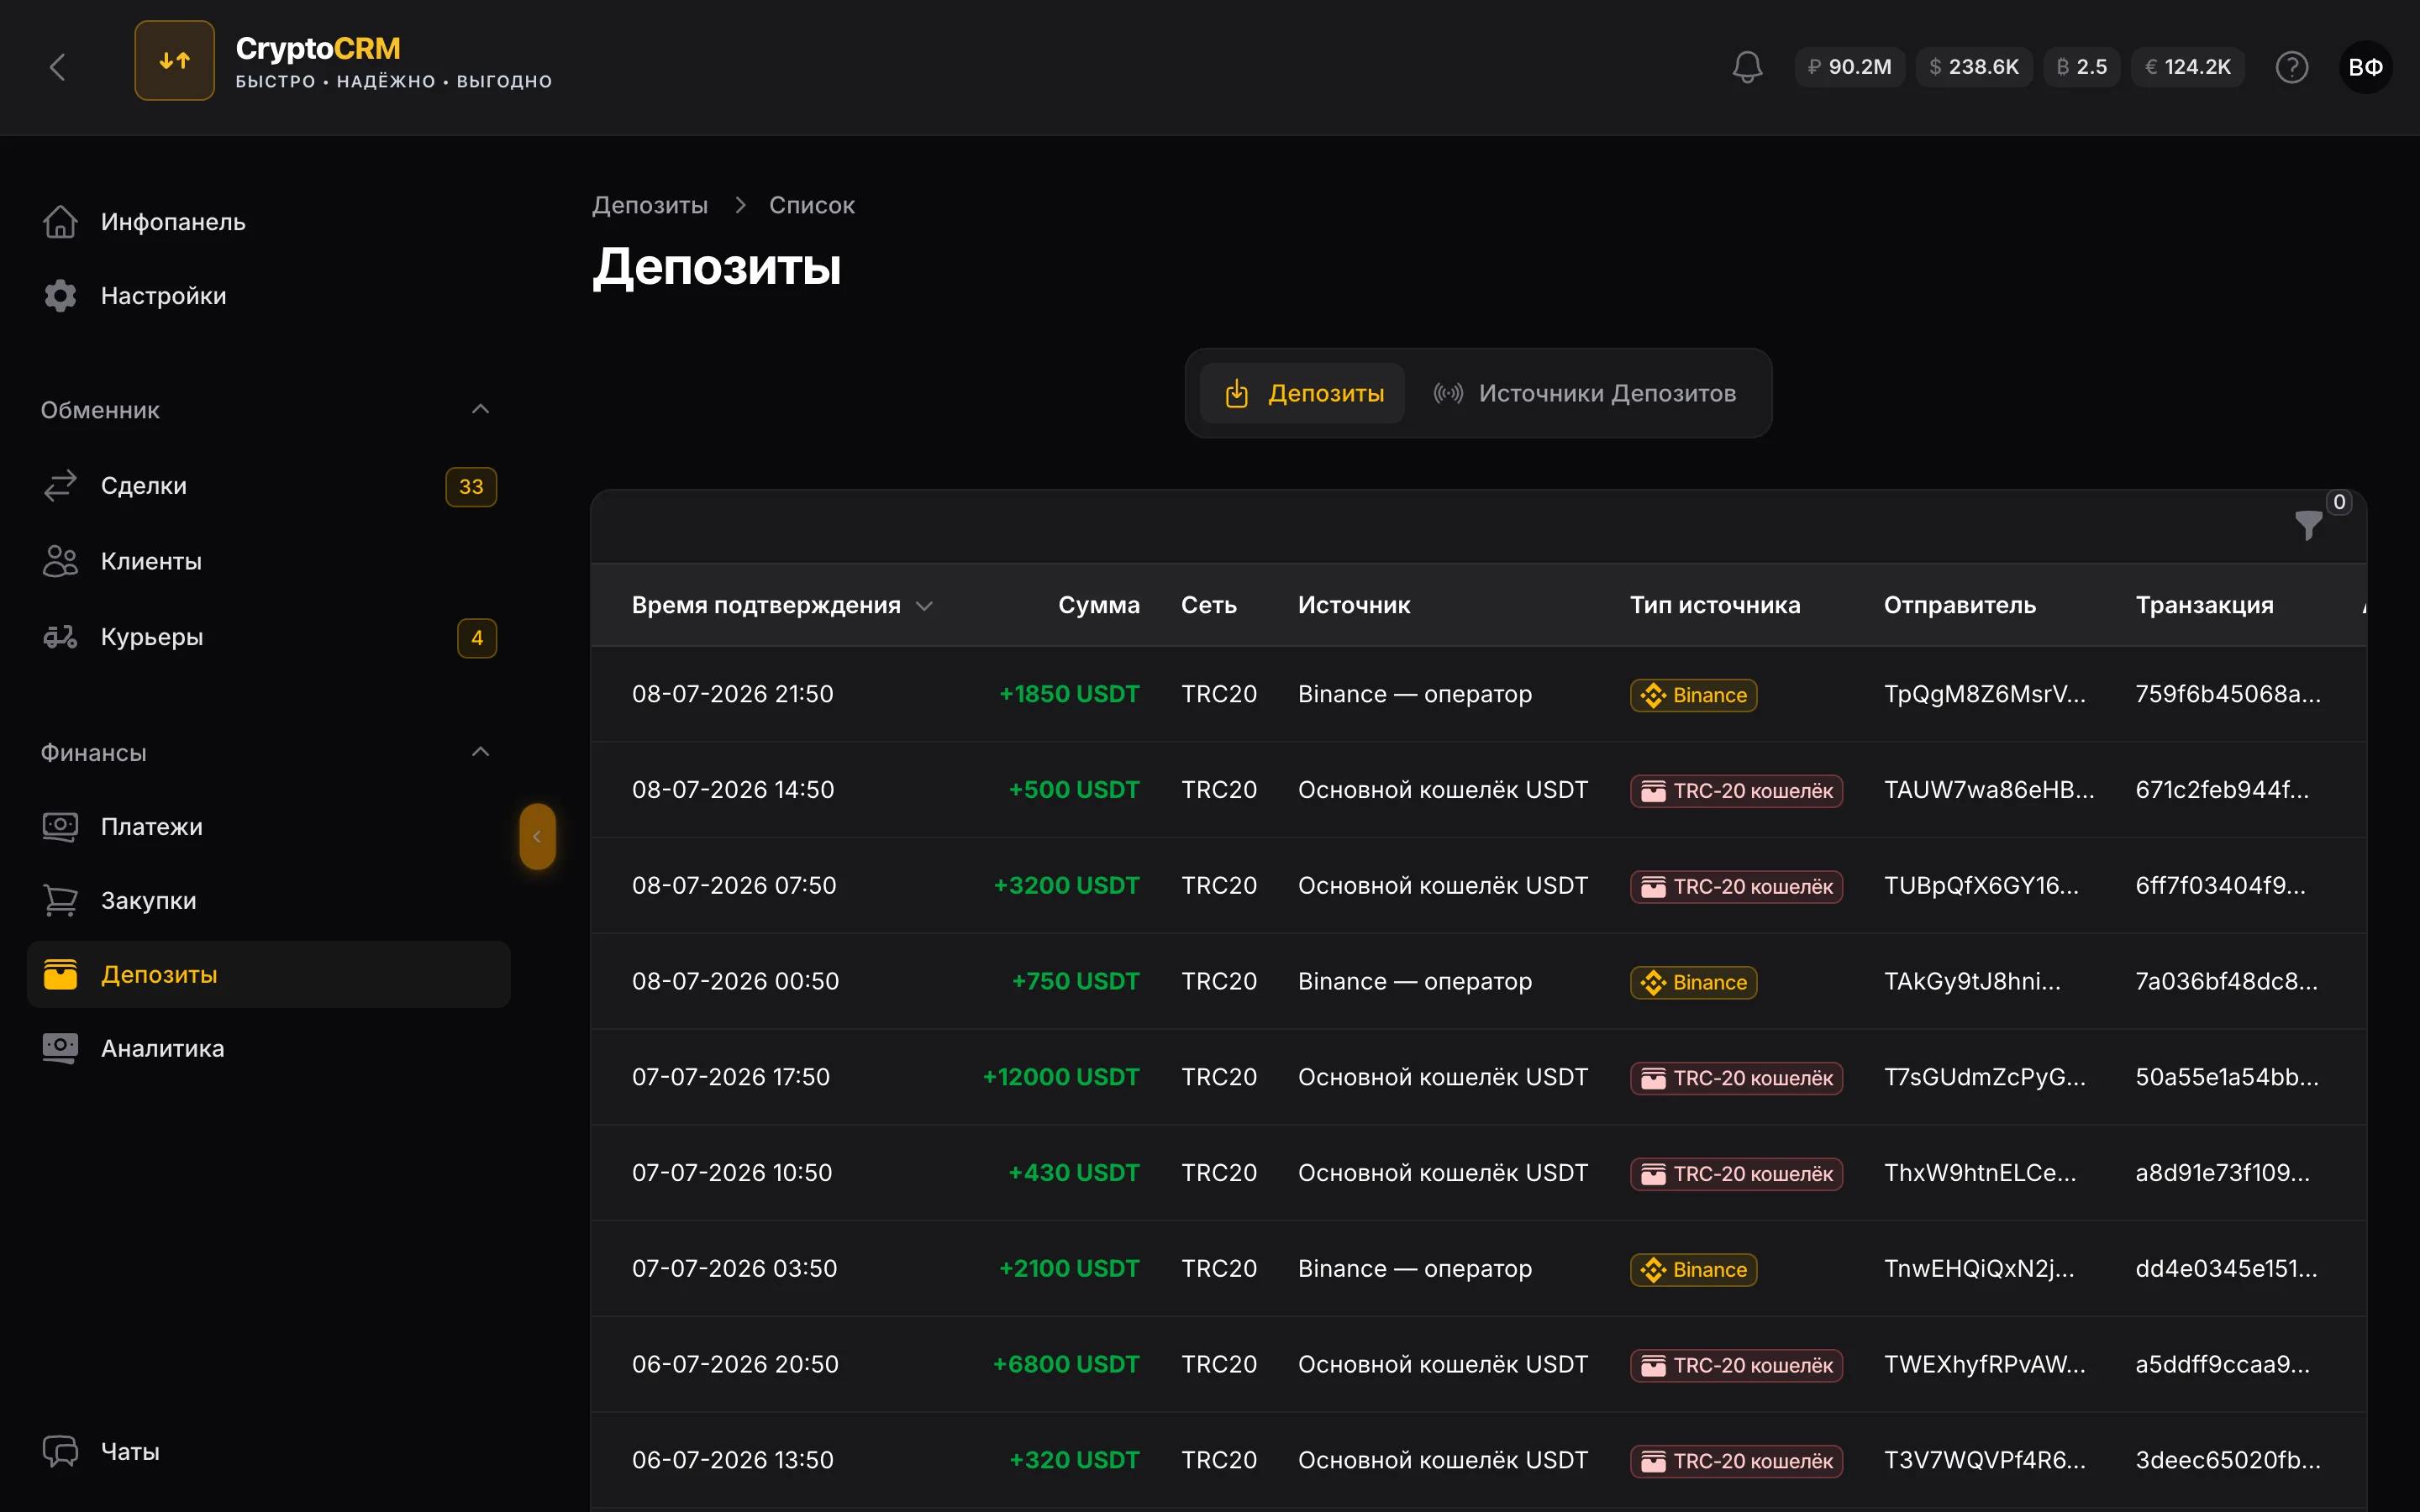Click TRC-20 кошелёк badge in +3200 USDT row
Screen dimensions: 2420x1512
tap(1736, 887)
